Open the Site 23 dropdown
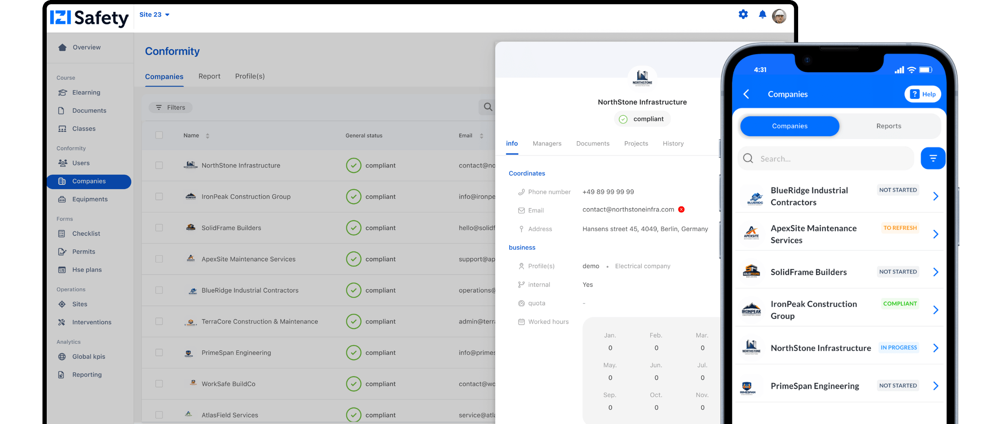Screen dimensions: 1005x424 click(154, 15)
